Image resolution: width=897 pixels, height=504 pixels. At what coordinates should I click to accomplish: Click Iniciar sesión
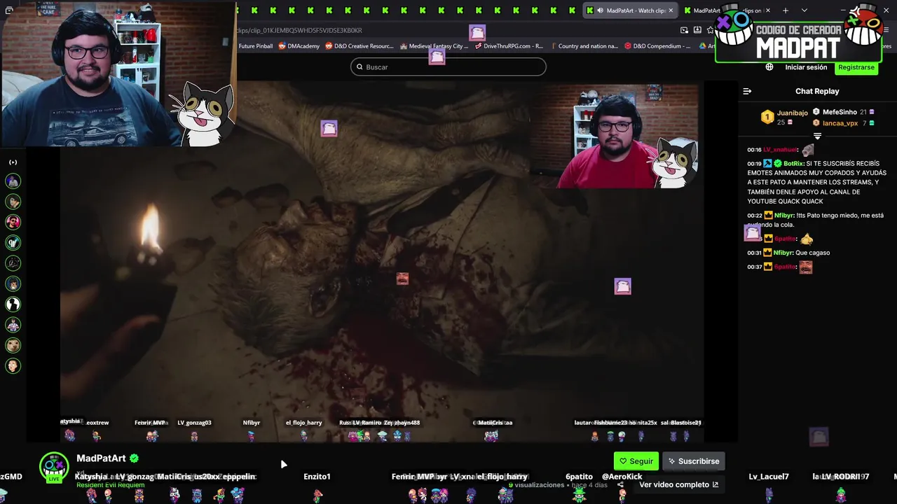point(806,67)
